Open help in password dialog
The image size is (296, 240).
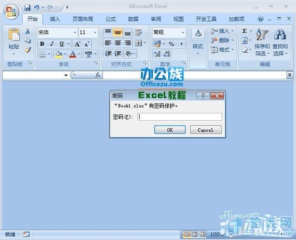(x=203, y=96)
